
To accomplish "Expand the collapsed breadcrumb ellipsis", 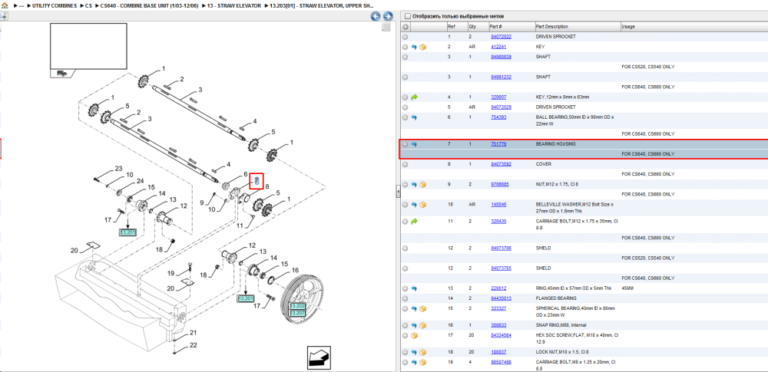I will click(22, 5).
